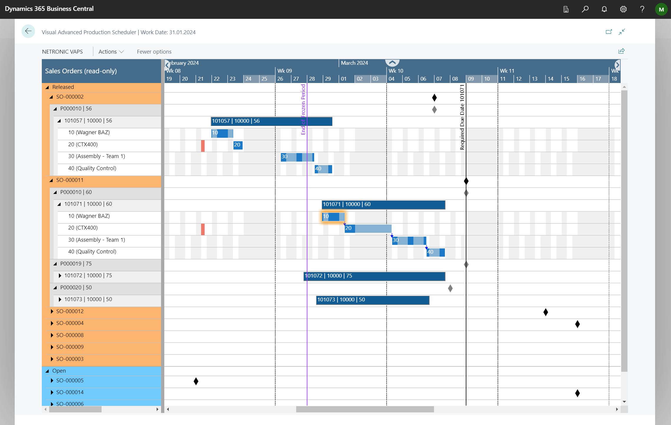Open the M account avatar
The width and height of the screenshot is (671, 425).
click(661, 9)
